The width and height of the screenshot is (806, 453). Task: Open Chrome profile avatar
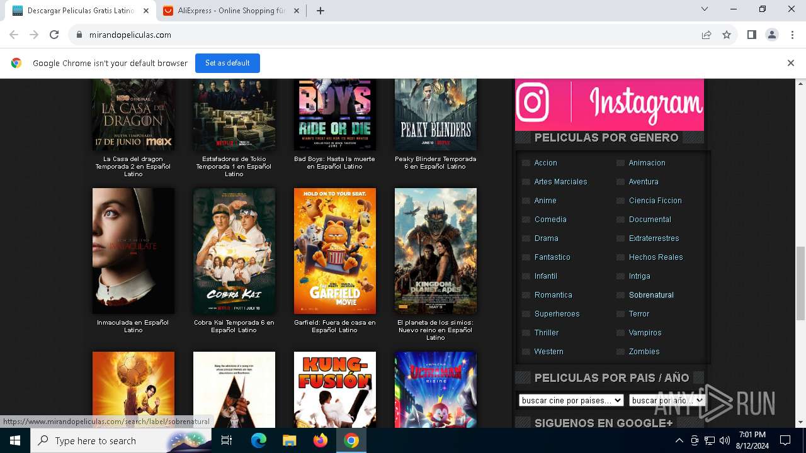[x=771, y=35]
